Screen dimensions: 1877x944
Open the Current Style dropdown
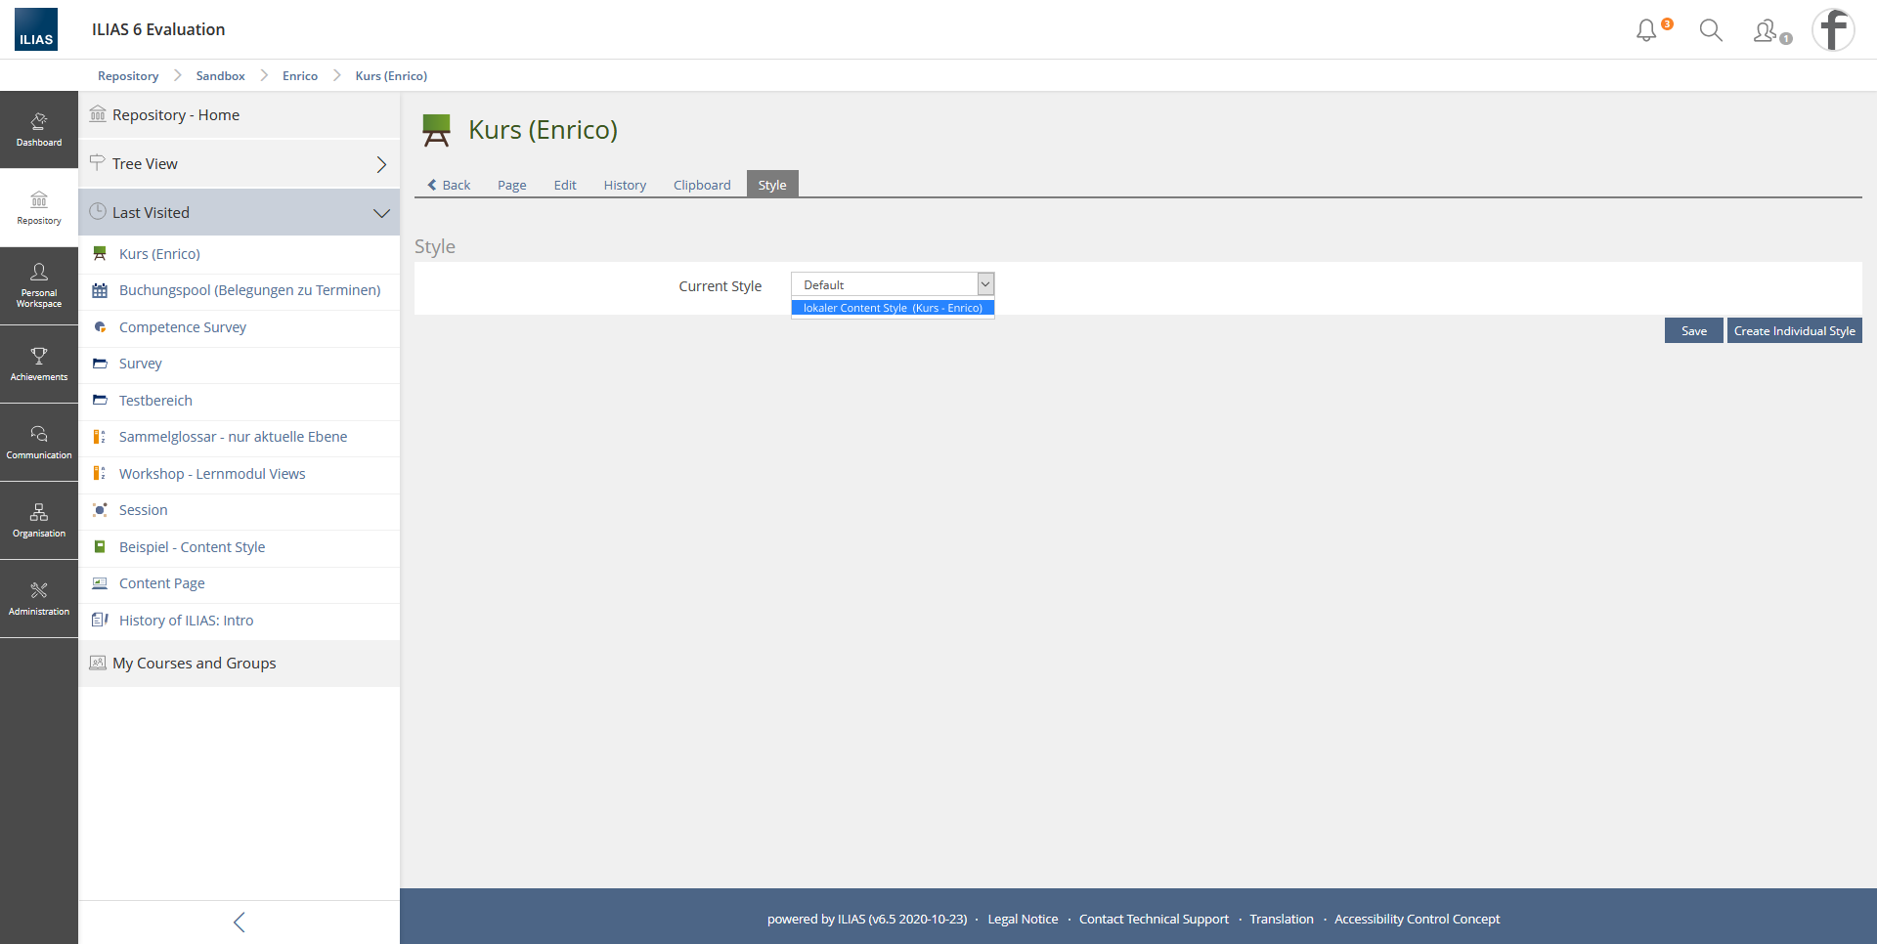coord(892,284)
